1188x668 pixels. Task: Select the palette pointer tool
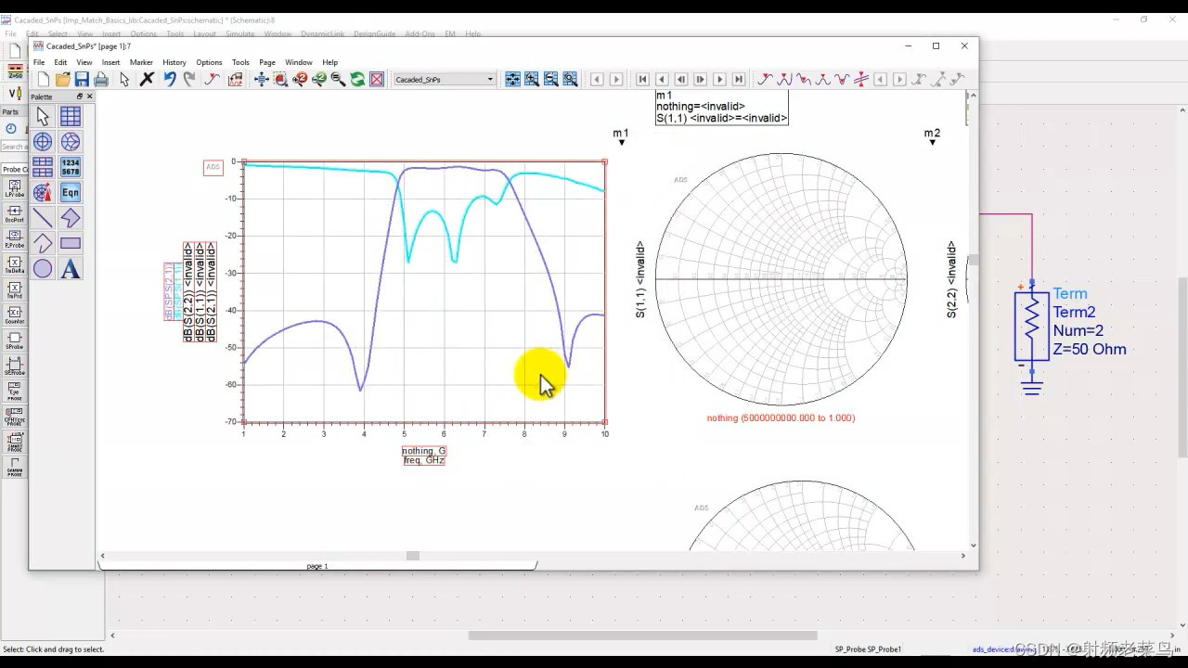[43, 116]
